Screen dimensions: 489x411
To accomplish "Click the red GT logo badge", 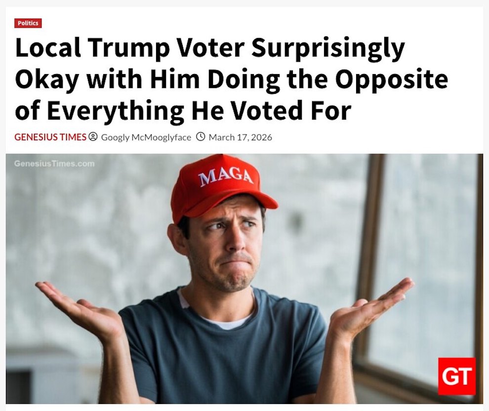I will (456, 376).
